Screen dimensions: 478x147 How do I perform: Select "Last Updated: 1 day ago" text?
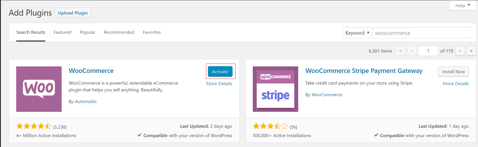pyautogui.click(x=444, y=126)
